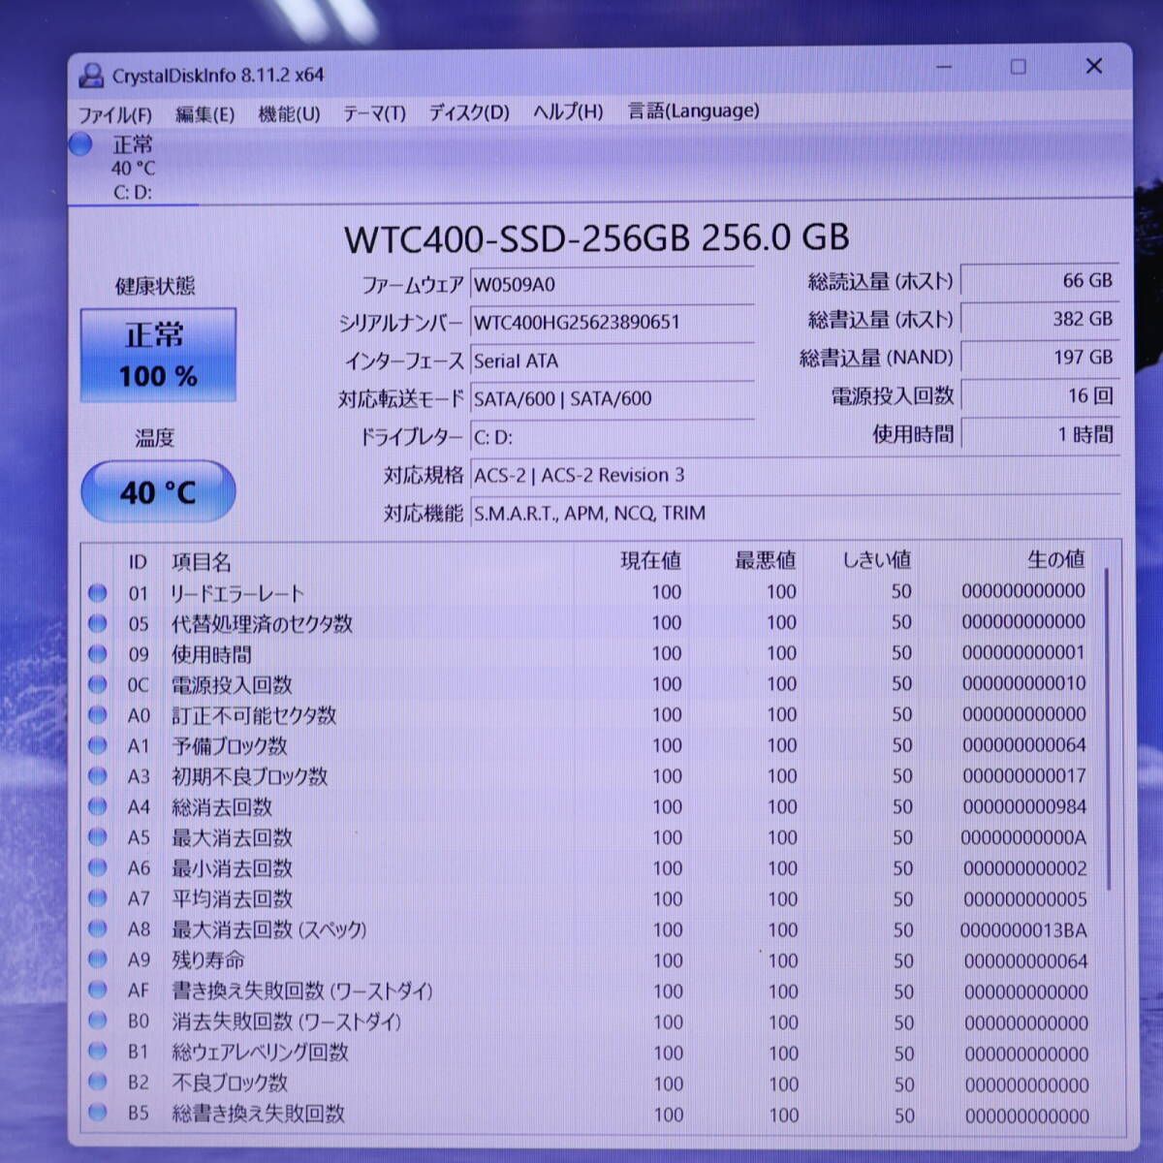Click status dot for ID B1 総ウェアレベリング回数
This screenshot has height=1163, width=1163.
[x=98, y=1052]
